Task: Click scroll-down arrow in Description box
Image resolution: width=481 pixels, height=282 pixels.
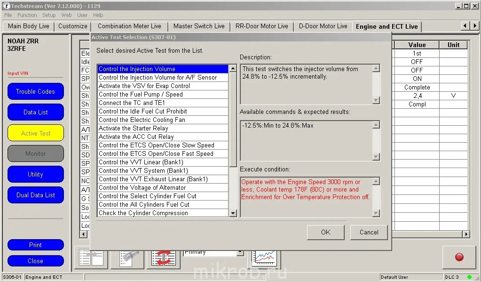Action: pos(376,100)
